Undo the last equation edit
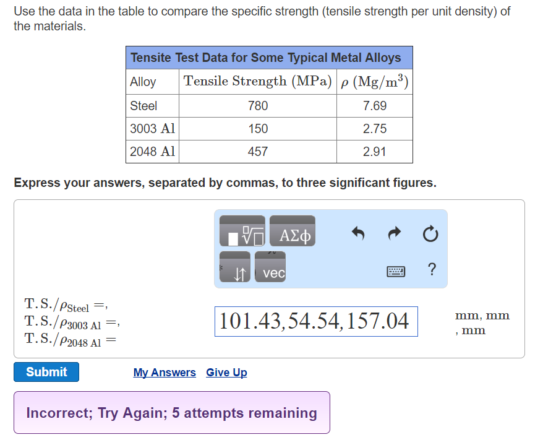The width and height of the screenshot is (543, 445). [358, 234]
